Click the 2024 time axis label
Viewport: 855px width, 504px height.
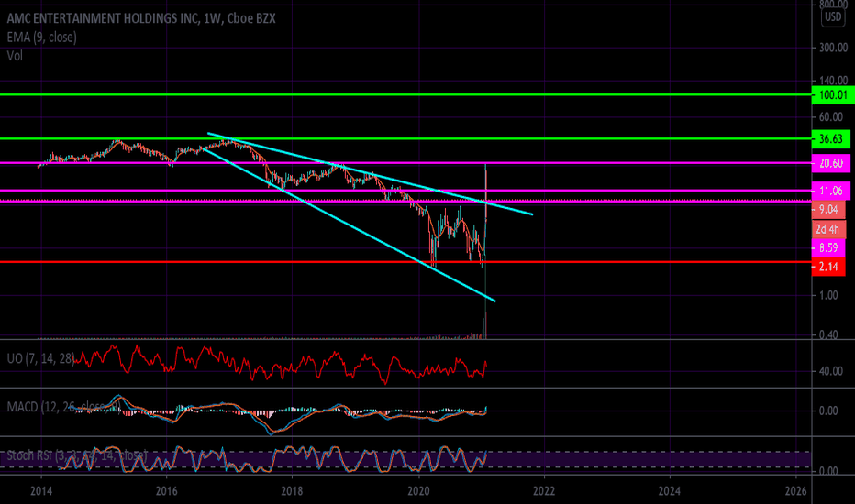point(669,491)
